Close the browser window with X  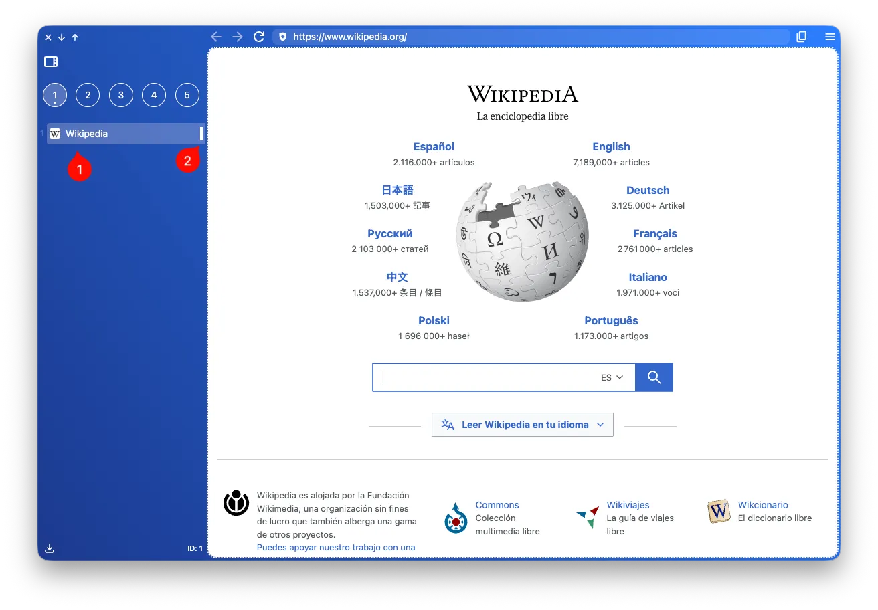[x=48, y=37]
